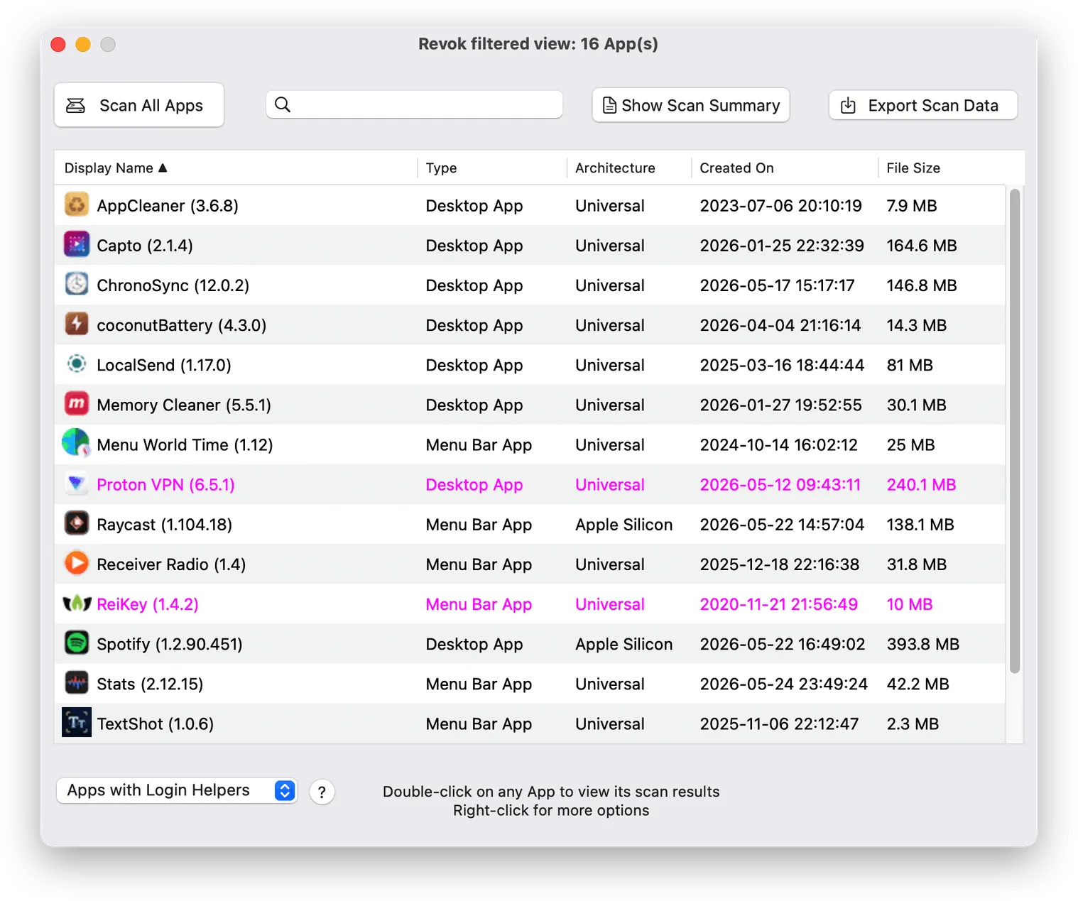This screenshot has width=1078, height=901.
Task: Select Proton VPN (6.5.1) name text
Action: [165, 484]
